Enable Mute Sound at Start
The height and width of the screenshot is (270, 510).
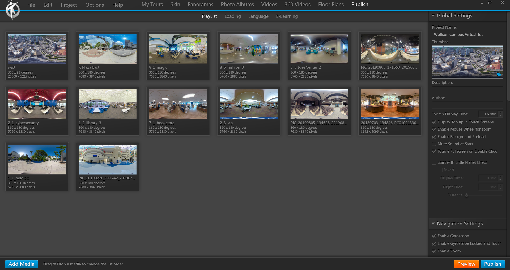click(x=434, y=144)
